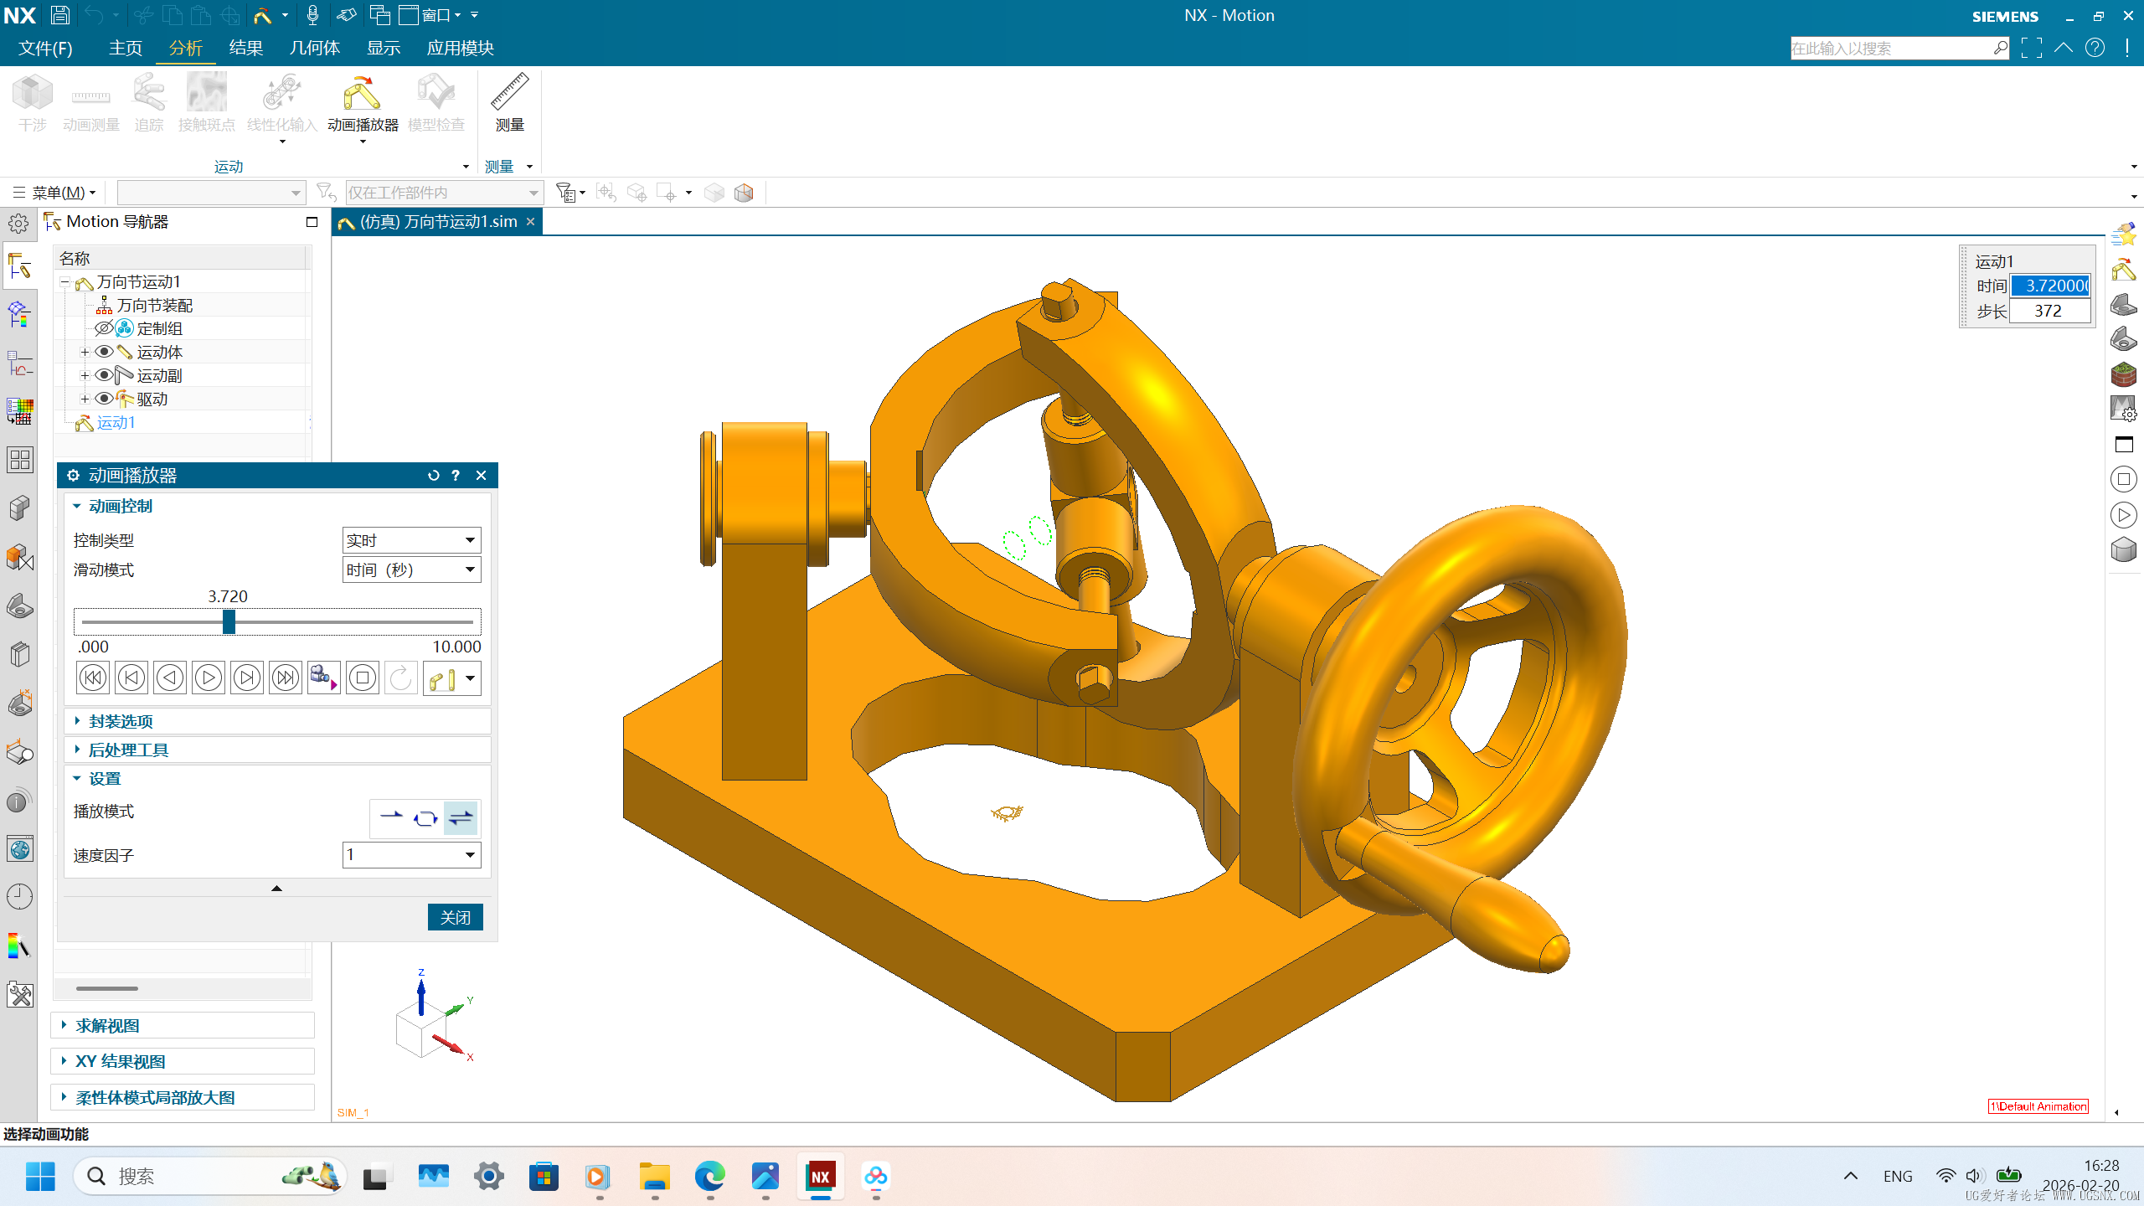Viewport: 2144px width, 1206px height.
Task: Click the 关闭 button
Action: coord(455,917)
